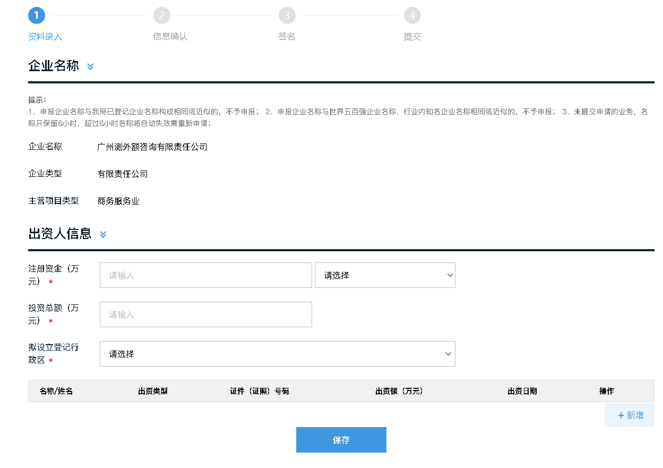This screenshot has width=663, height=468.
Task: Collapse the 出资人信息 section chevron
Action: coord(103,234)
